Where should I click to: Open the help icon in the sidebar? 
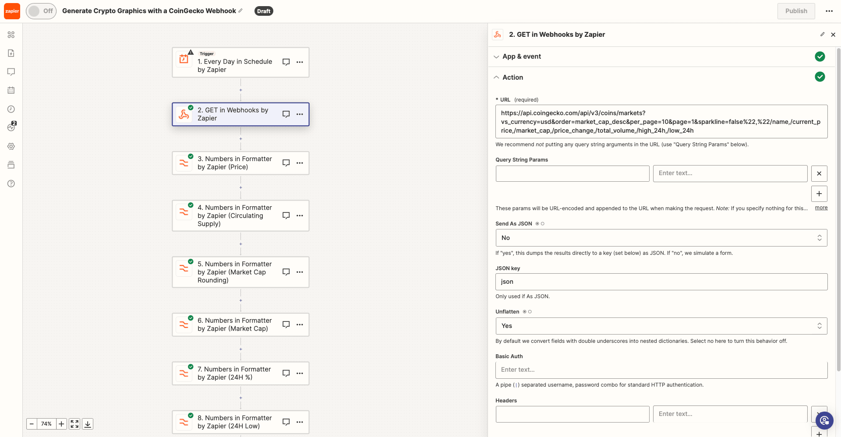pos(11,183)
